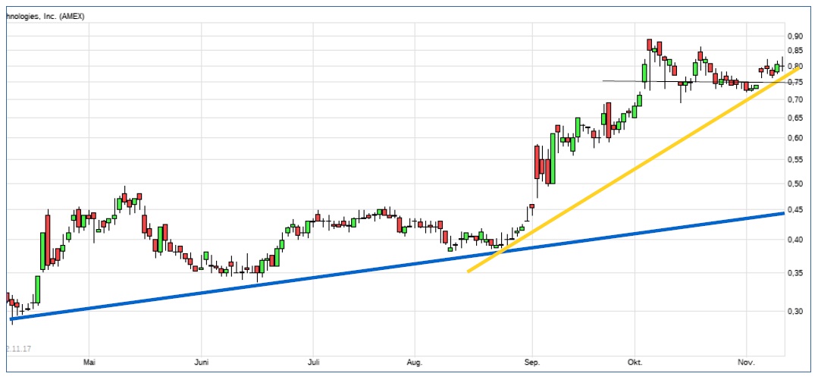This screenshot has width=818, height=386.
Task: Click the 'Juli' month axis label
Action: pos(312,362)
